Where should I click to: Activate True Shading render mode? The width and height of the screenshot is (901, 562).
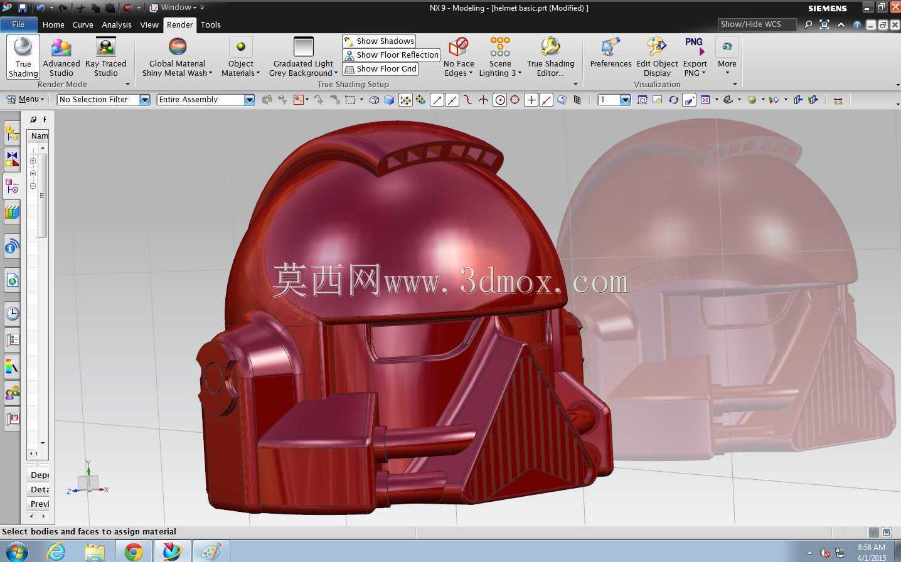(x=23, y=56)
